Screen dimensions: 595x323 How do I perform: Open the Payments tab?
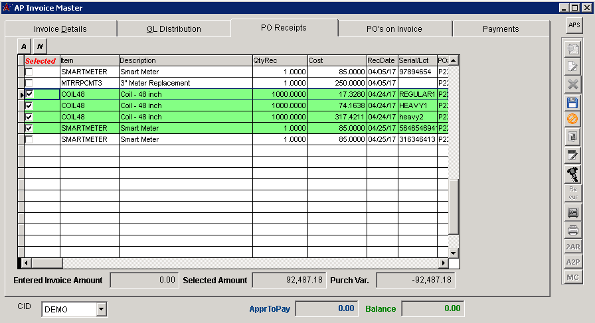(500, 29)
